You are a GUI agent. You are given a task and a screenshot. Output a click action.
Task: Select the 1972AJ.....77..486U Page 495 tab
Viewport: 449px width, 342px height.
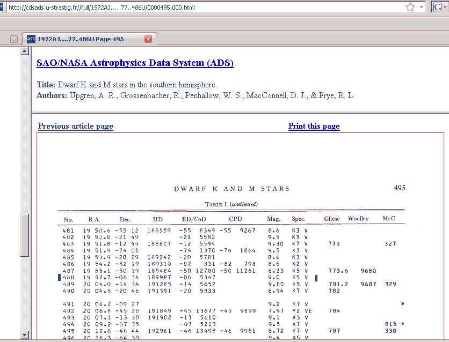coord(81,39)
